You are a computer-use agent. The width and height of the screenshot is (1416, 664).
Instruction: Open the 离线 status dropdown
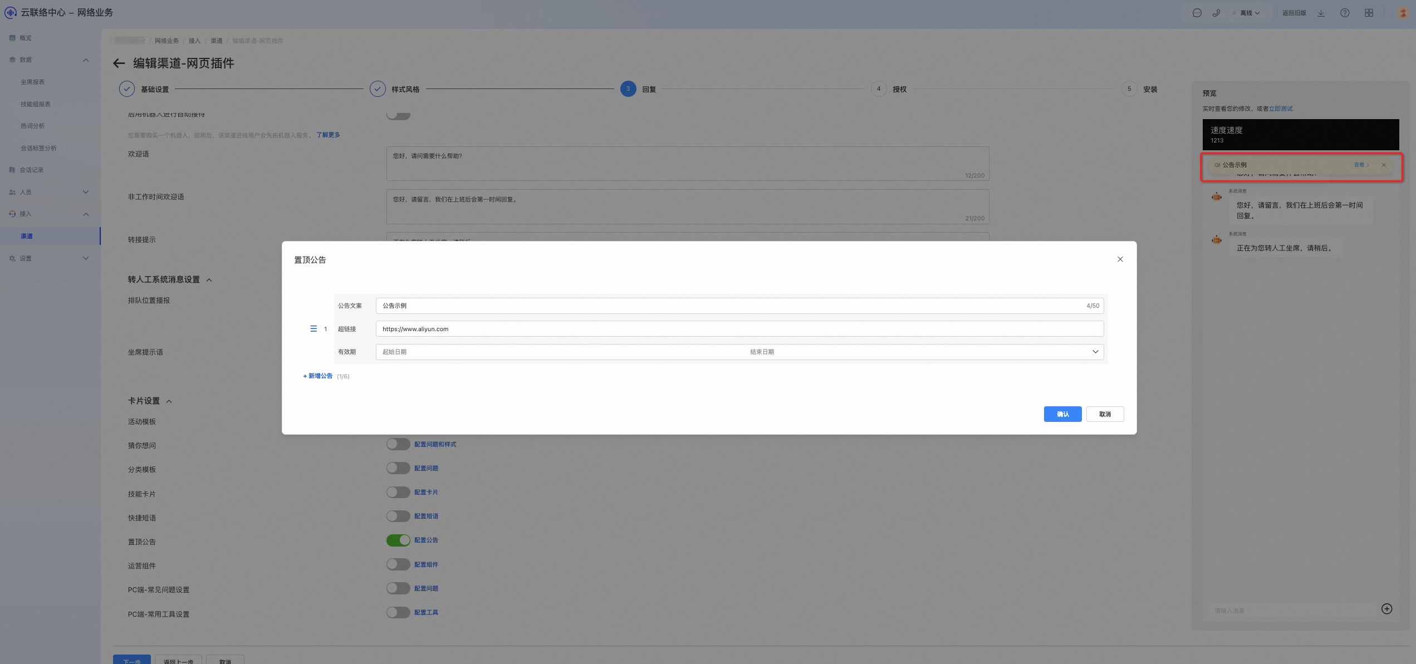coord(1250,13)
